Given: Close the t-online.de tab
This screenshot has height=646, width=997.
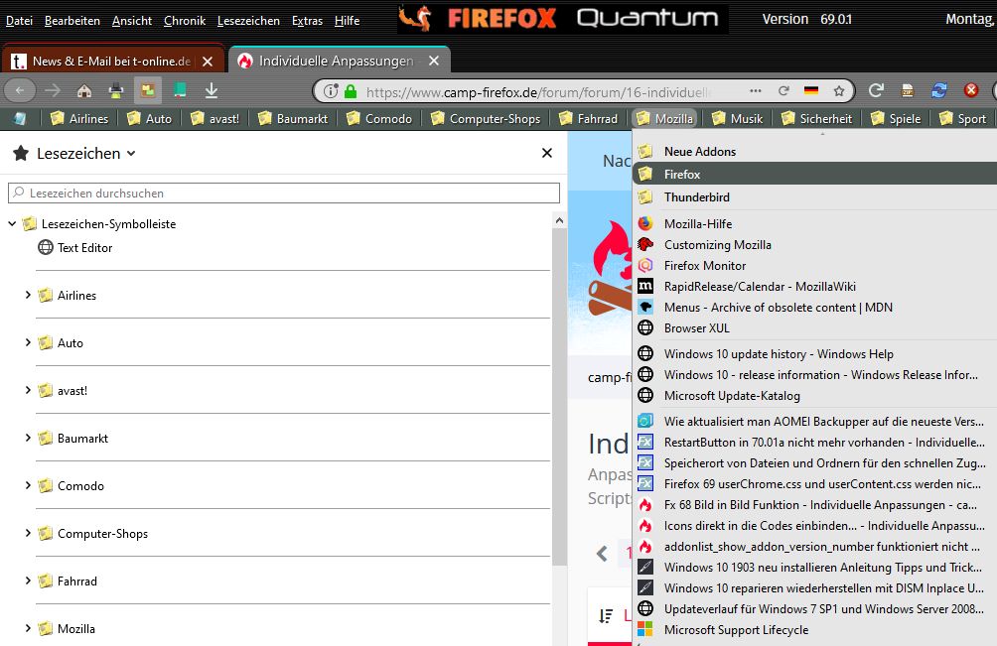Looking at the screenshot, I should (x=208, y=61).
